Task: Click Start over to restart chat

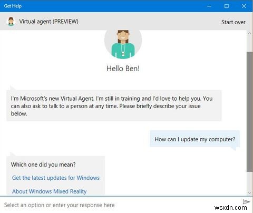Action: point(233,22)
